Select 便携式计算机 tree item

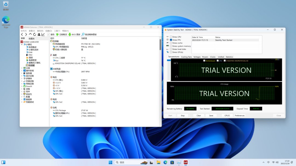click(x=34, y=63)
